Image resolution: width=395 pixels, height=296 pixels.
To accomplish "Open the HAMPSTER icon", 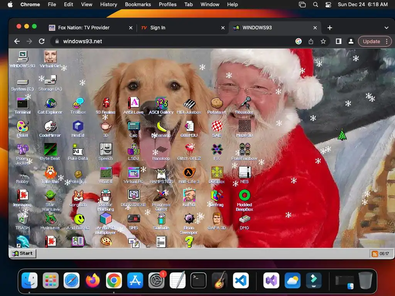I will [x=161, y=175].
